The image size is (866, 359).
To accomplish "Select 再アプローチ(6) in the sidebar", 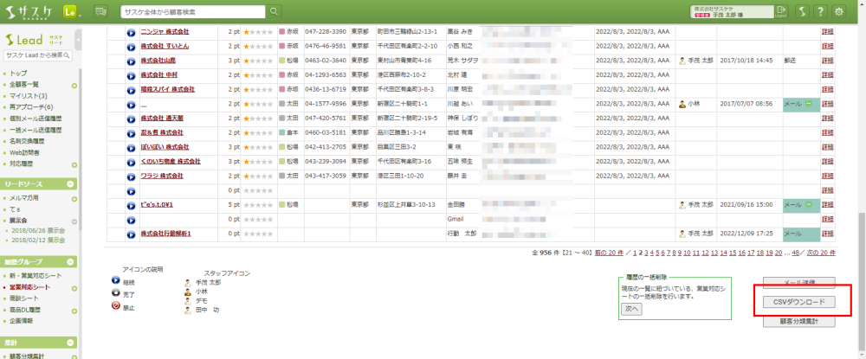I will coord(31,106).
